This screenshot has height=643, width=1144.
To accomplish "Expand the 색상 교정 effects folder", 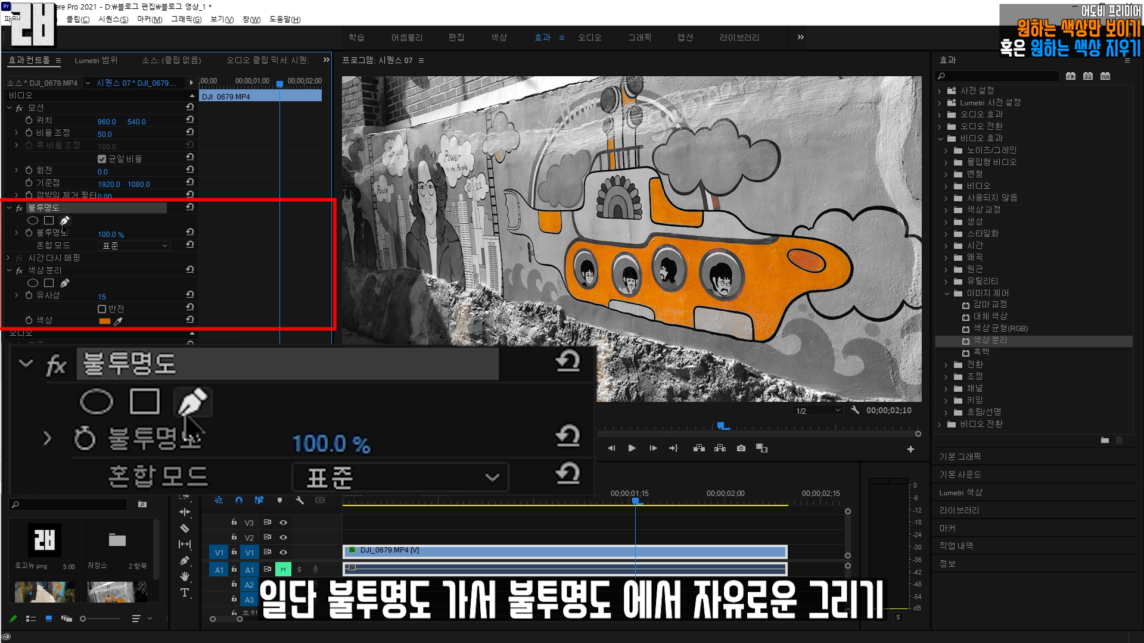I will [946, 210].
